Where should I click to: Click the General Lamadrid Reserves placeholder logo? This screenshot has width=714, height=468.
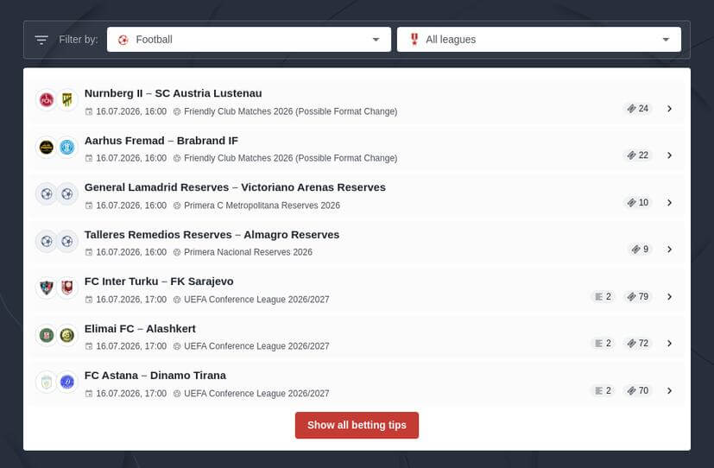[47, 194]
